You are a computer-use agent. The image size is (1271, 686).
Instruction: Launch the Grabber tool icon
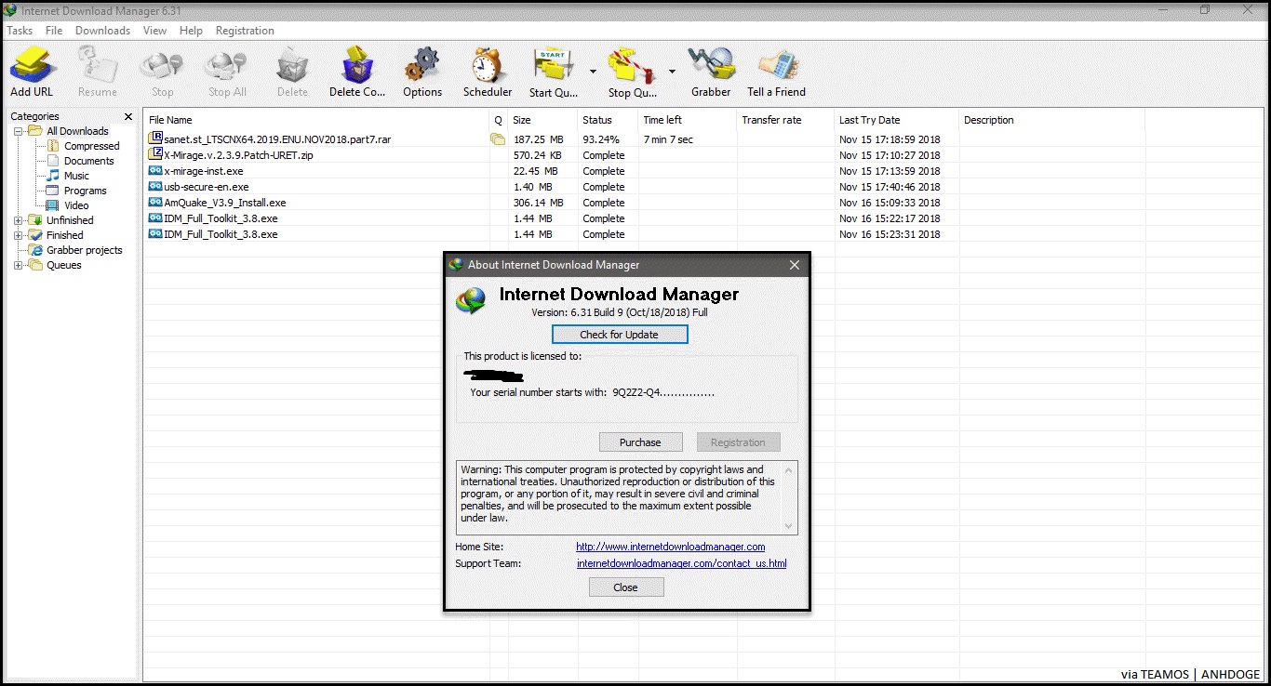coord(711,64)
